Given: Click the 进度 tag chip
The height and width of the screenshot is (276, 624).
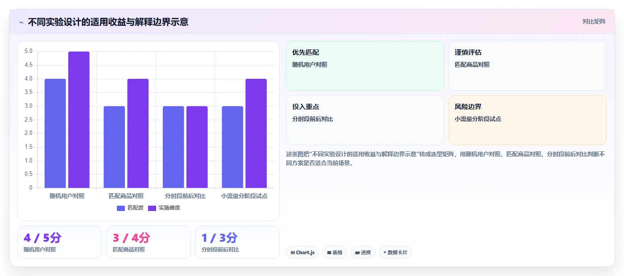Looking at the screenshot, I should [363, 252].
